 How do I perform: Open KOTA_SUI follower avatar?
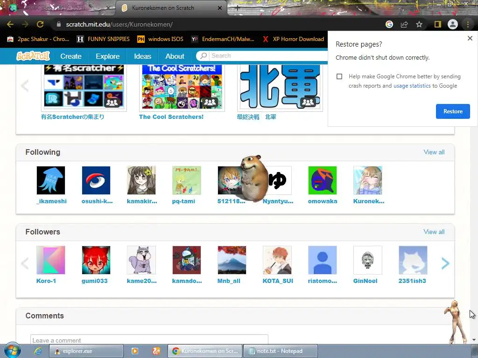(x=277, y=260)
